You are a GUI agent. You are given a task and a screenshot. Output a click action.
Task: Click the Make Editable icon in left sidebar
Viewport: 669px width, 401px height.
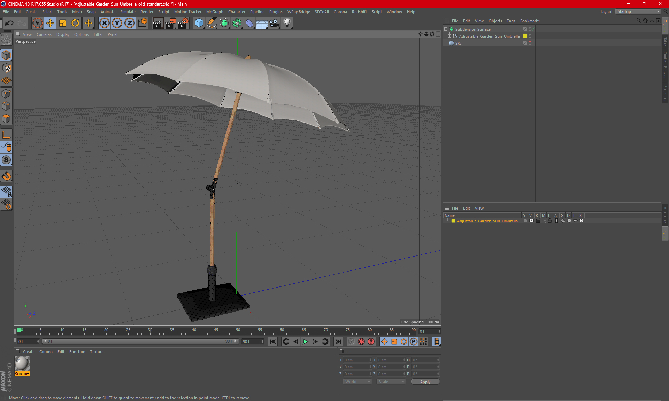(x=6, y=39)
